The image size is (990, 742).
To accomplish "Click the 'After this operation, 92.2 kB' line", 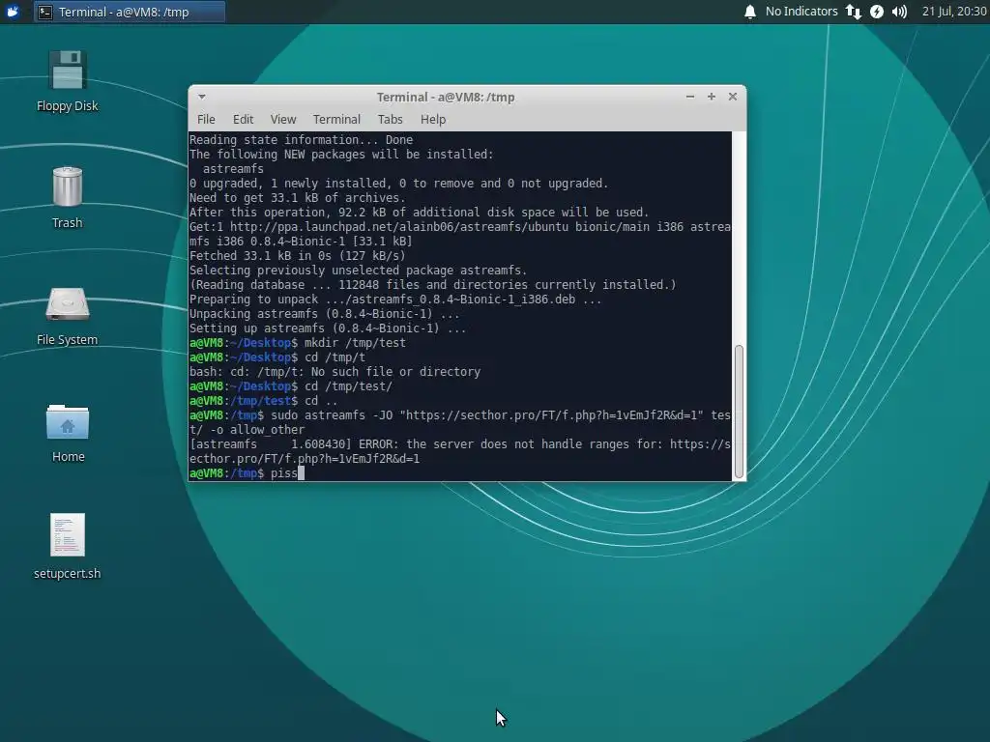I will tap(420, 212).
